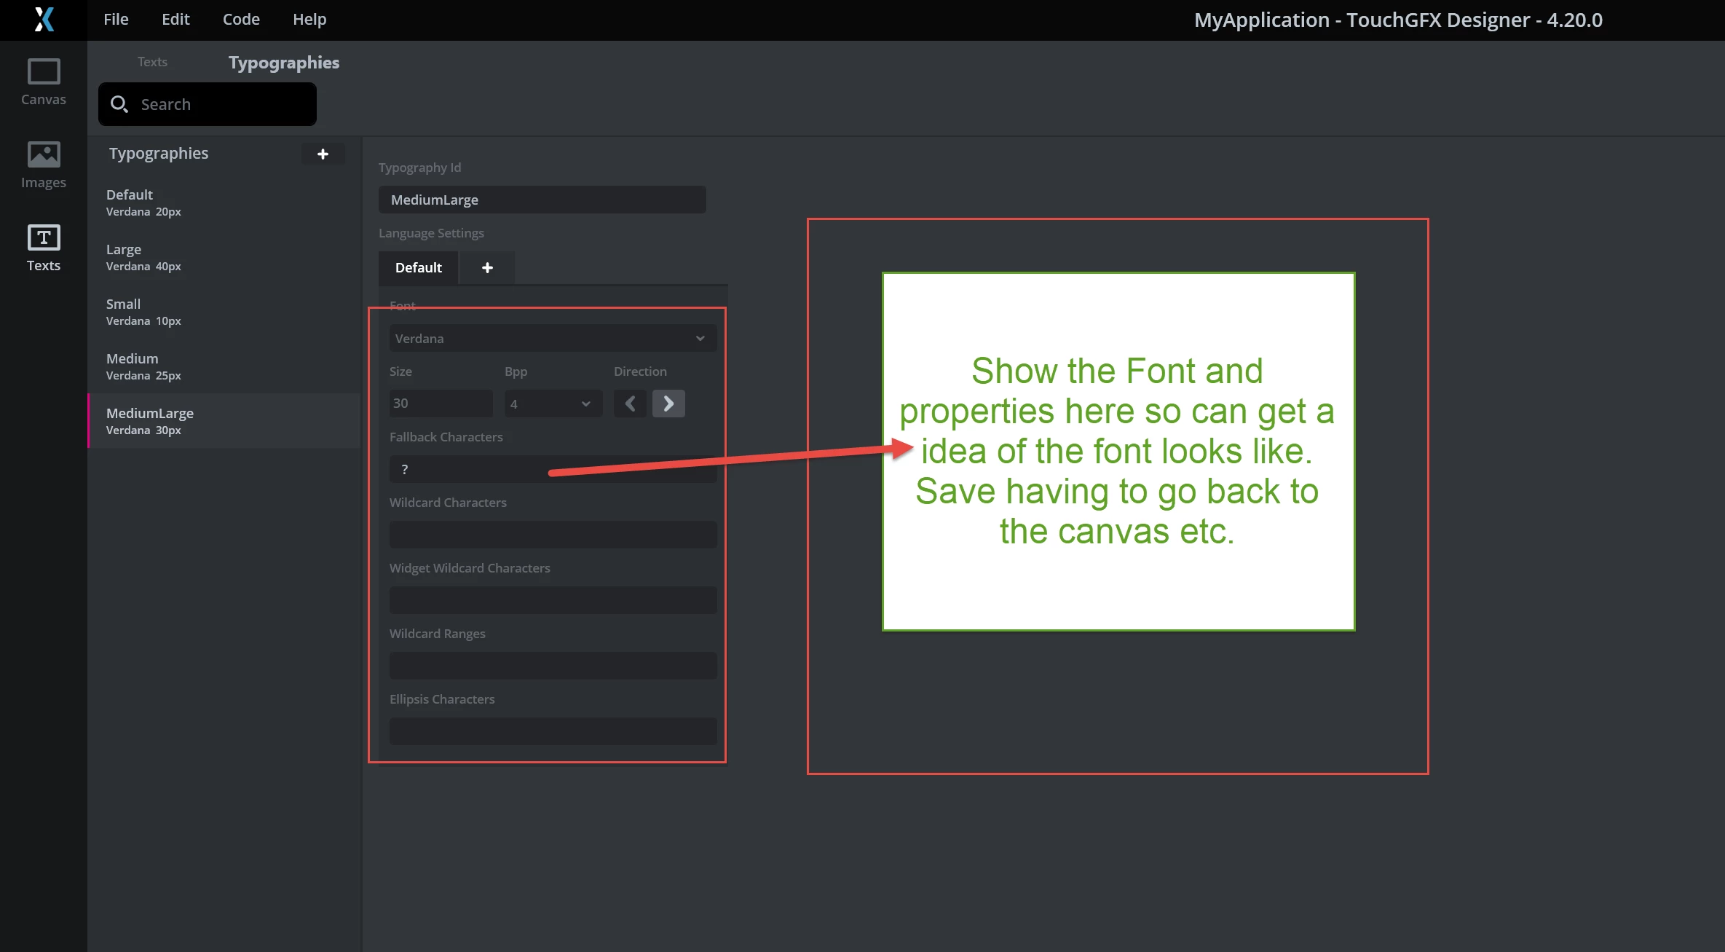
Task: Add a new language settings tab
Action: (487, 267)
